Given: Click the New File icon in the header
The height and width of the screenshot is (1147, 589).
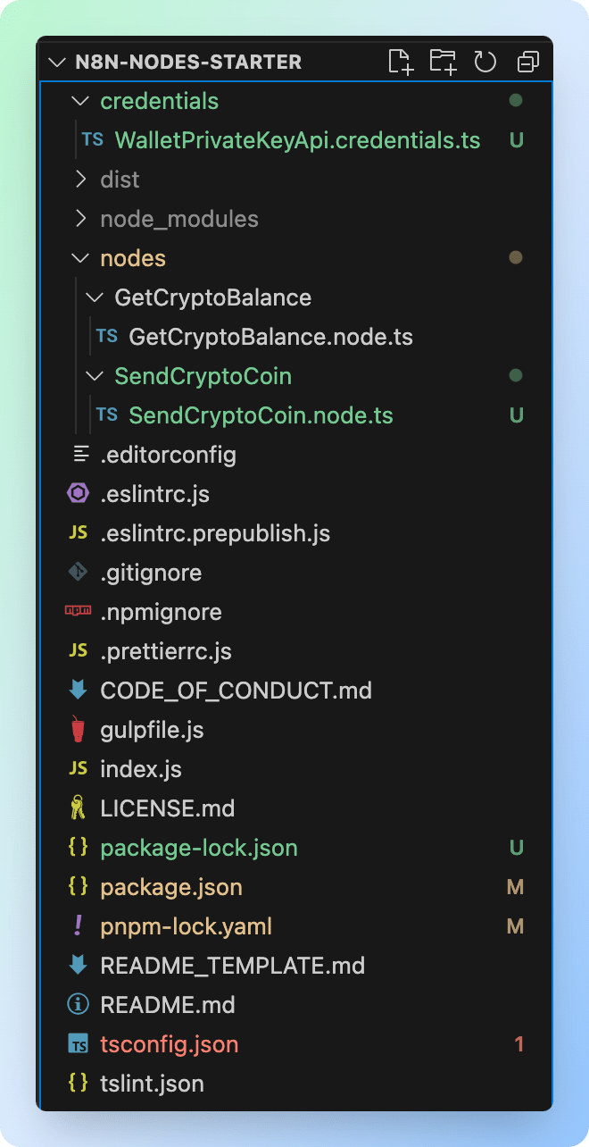Looking at the screenshot, I should [401, 61].
